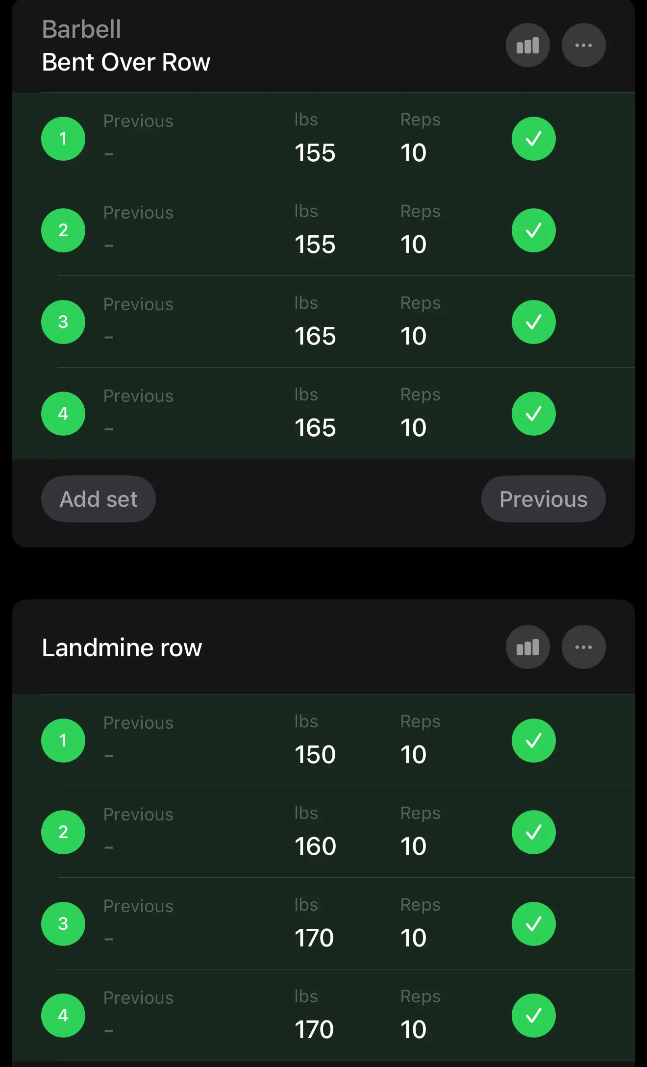This screenshot has width=647, height=1067.
Task: Click the Add set button
Action: coord(99,499)
